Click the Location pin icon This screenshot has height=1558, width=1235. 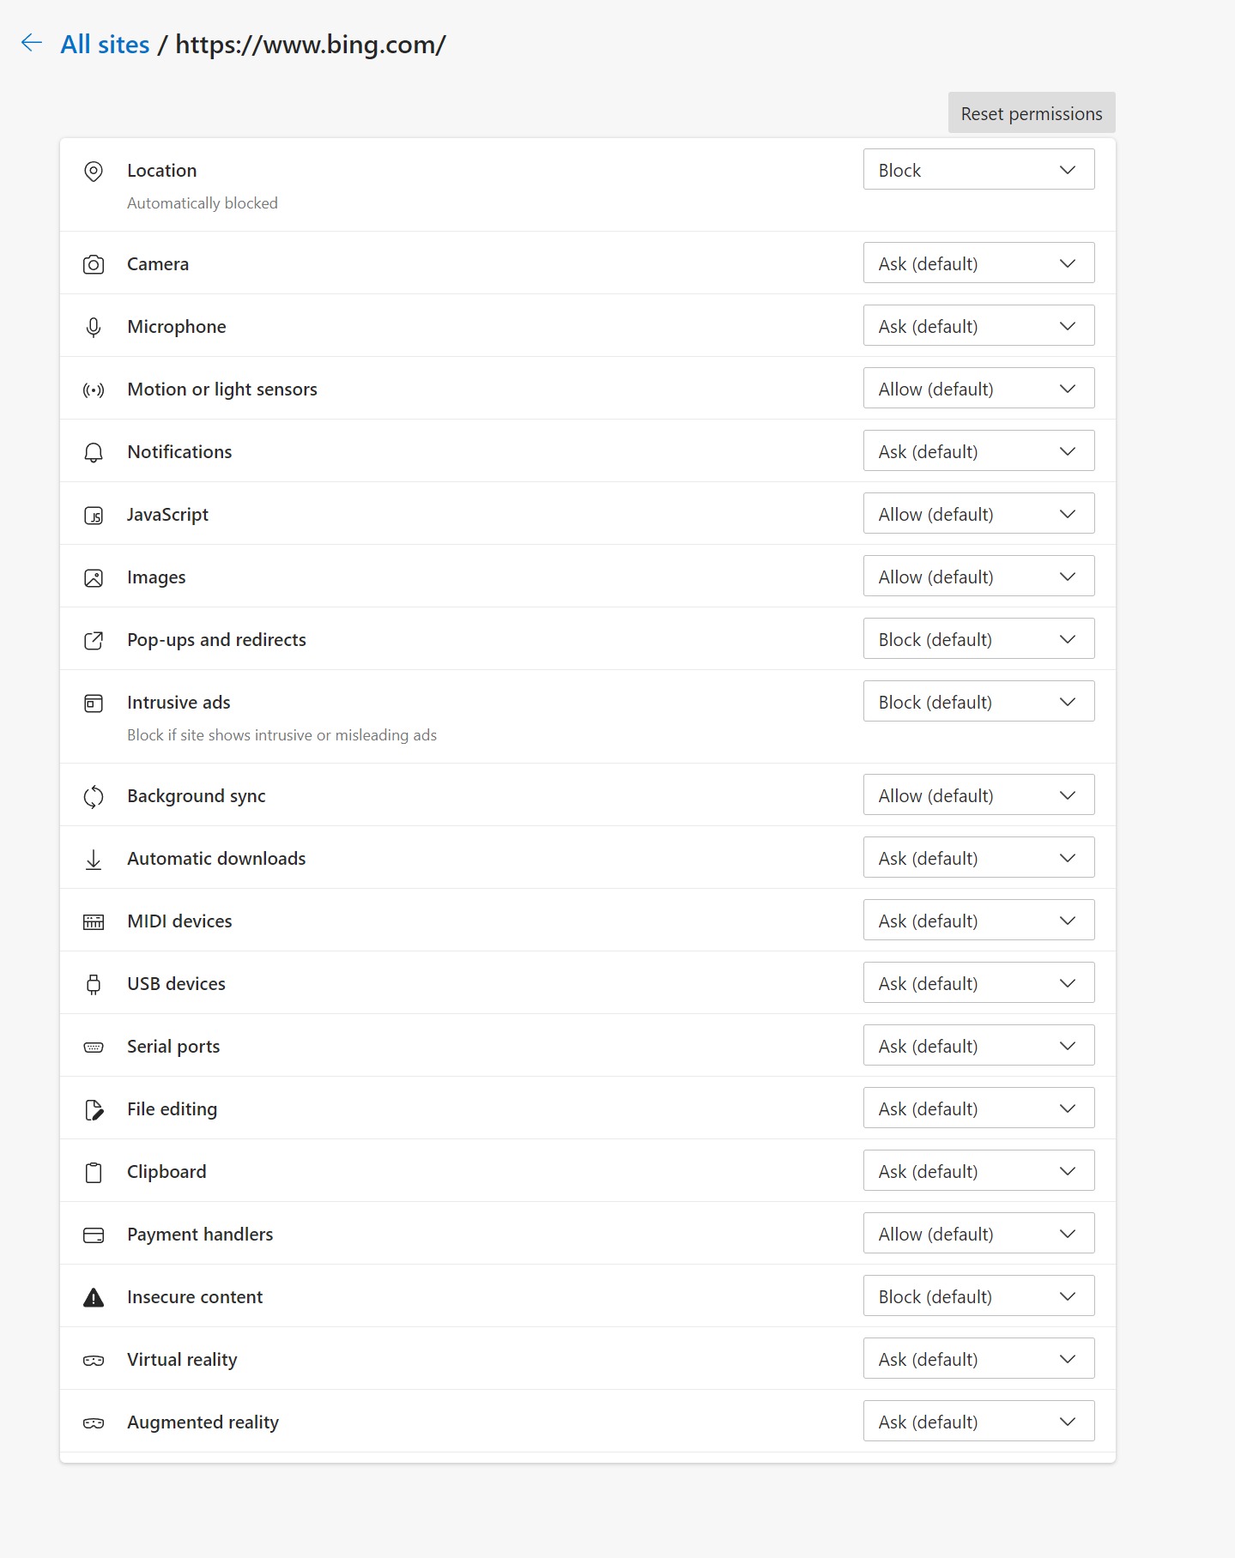coord(94,172)
